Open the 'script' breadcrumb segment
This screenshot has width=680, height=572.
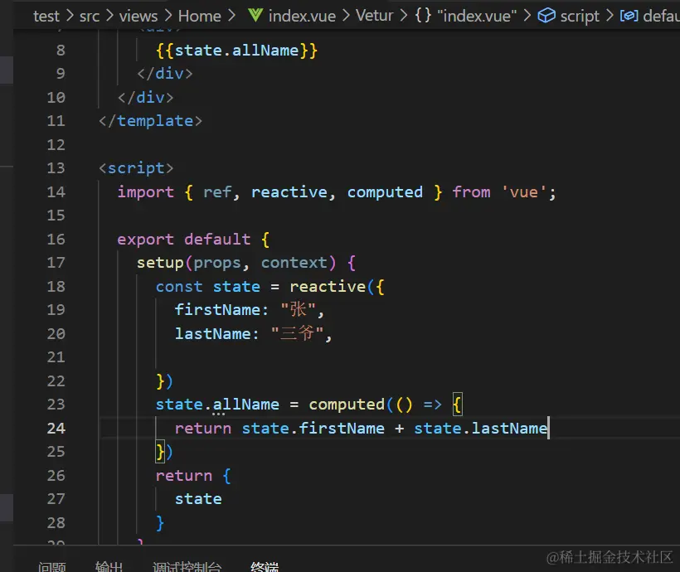580,16
